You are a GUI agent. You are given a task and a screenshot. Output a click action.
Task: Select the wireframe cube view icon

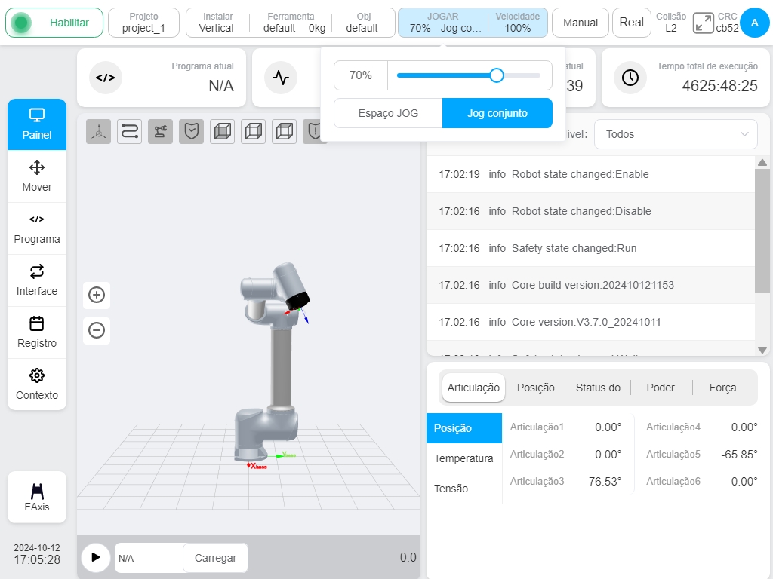254,131
